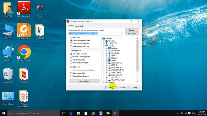Image resolution: width=207 pixels, height=116 pixels.
Task: Select Videos in the folder tree
Action: tap(114, 60)
